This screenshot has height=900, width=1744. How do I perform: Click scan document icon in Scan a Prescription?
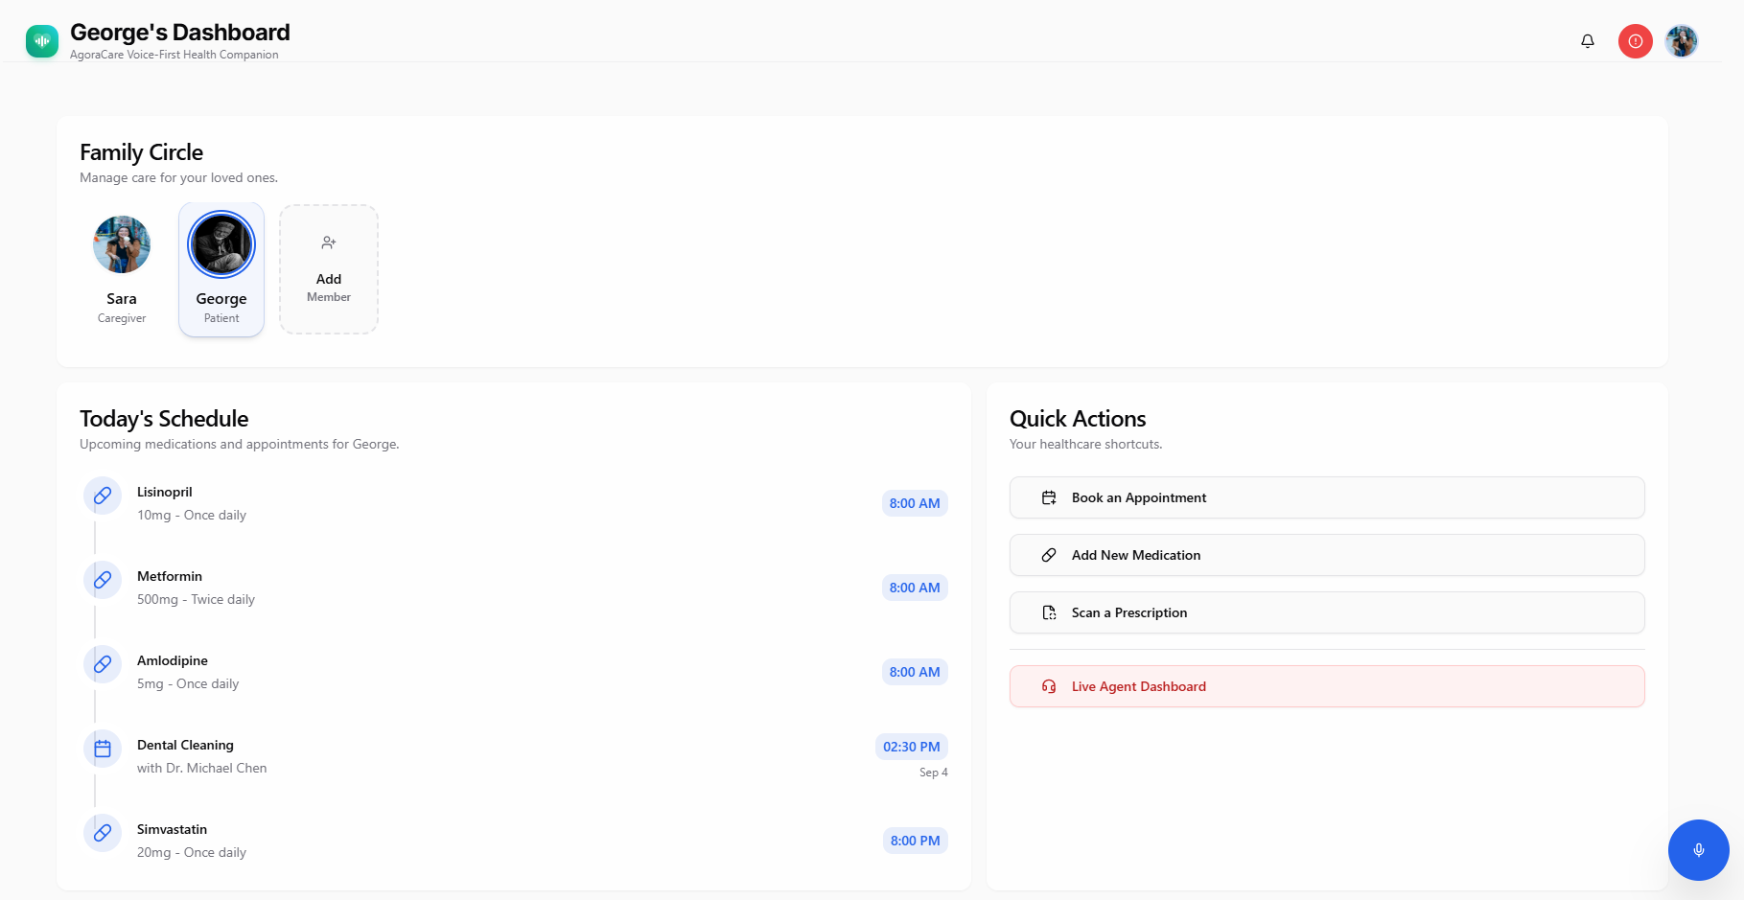[x=1049, y=612]
